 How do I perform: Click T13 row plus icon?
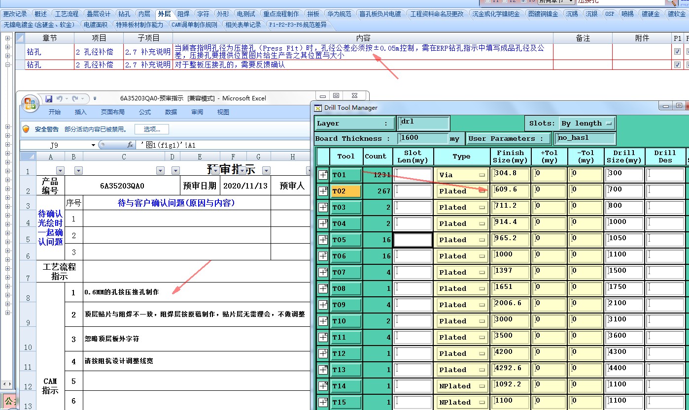323,370
